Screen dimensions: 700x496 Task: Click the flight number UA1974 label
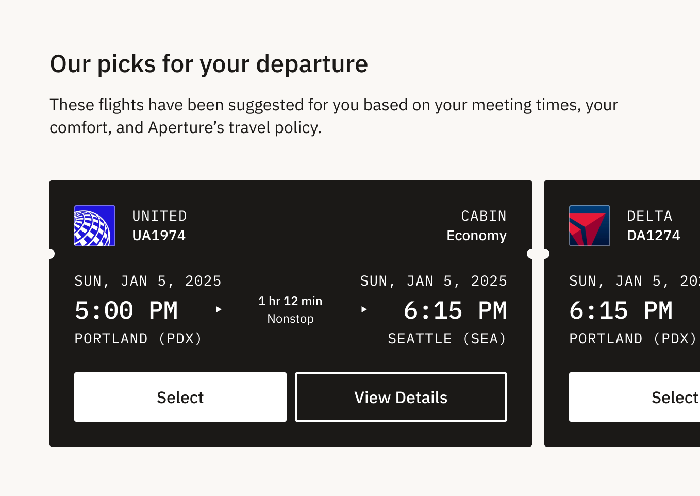click(x=159, y=235)
